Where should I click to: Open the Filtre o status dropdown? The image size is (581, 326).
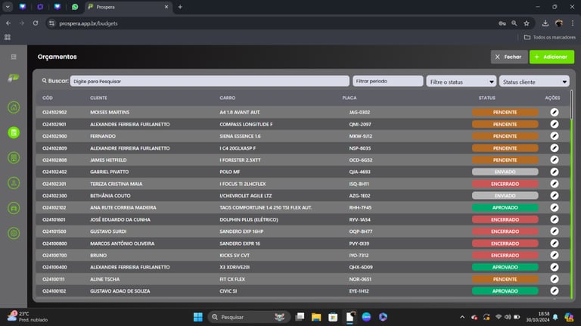pyautogui.click(x=461, y=82)
